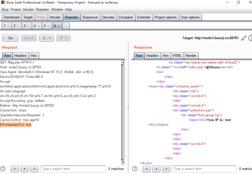Go to previous match in request search
The image size is (252, 174).
(x=14, y=169)
